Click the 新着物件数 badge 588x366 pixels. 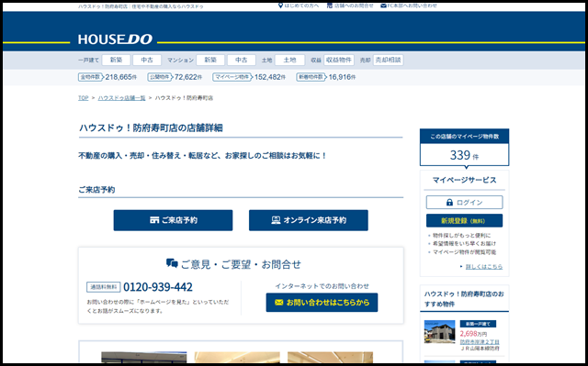[311, 77]
